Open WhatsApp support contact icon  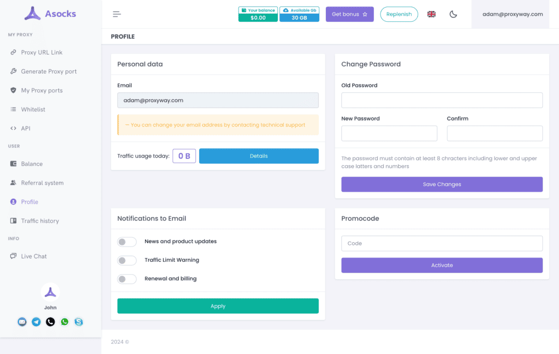click(64, 322)
